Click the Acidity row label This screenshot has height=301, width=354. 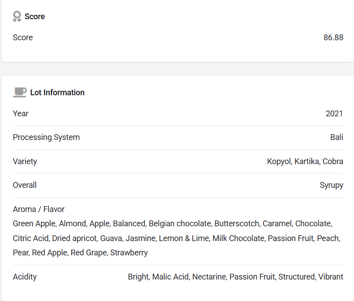(25, 277)
